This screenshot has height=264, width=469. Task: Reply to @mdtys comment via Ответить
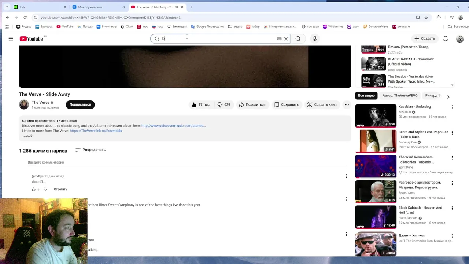pos(60,189)
